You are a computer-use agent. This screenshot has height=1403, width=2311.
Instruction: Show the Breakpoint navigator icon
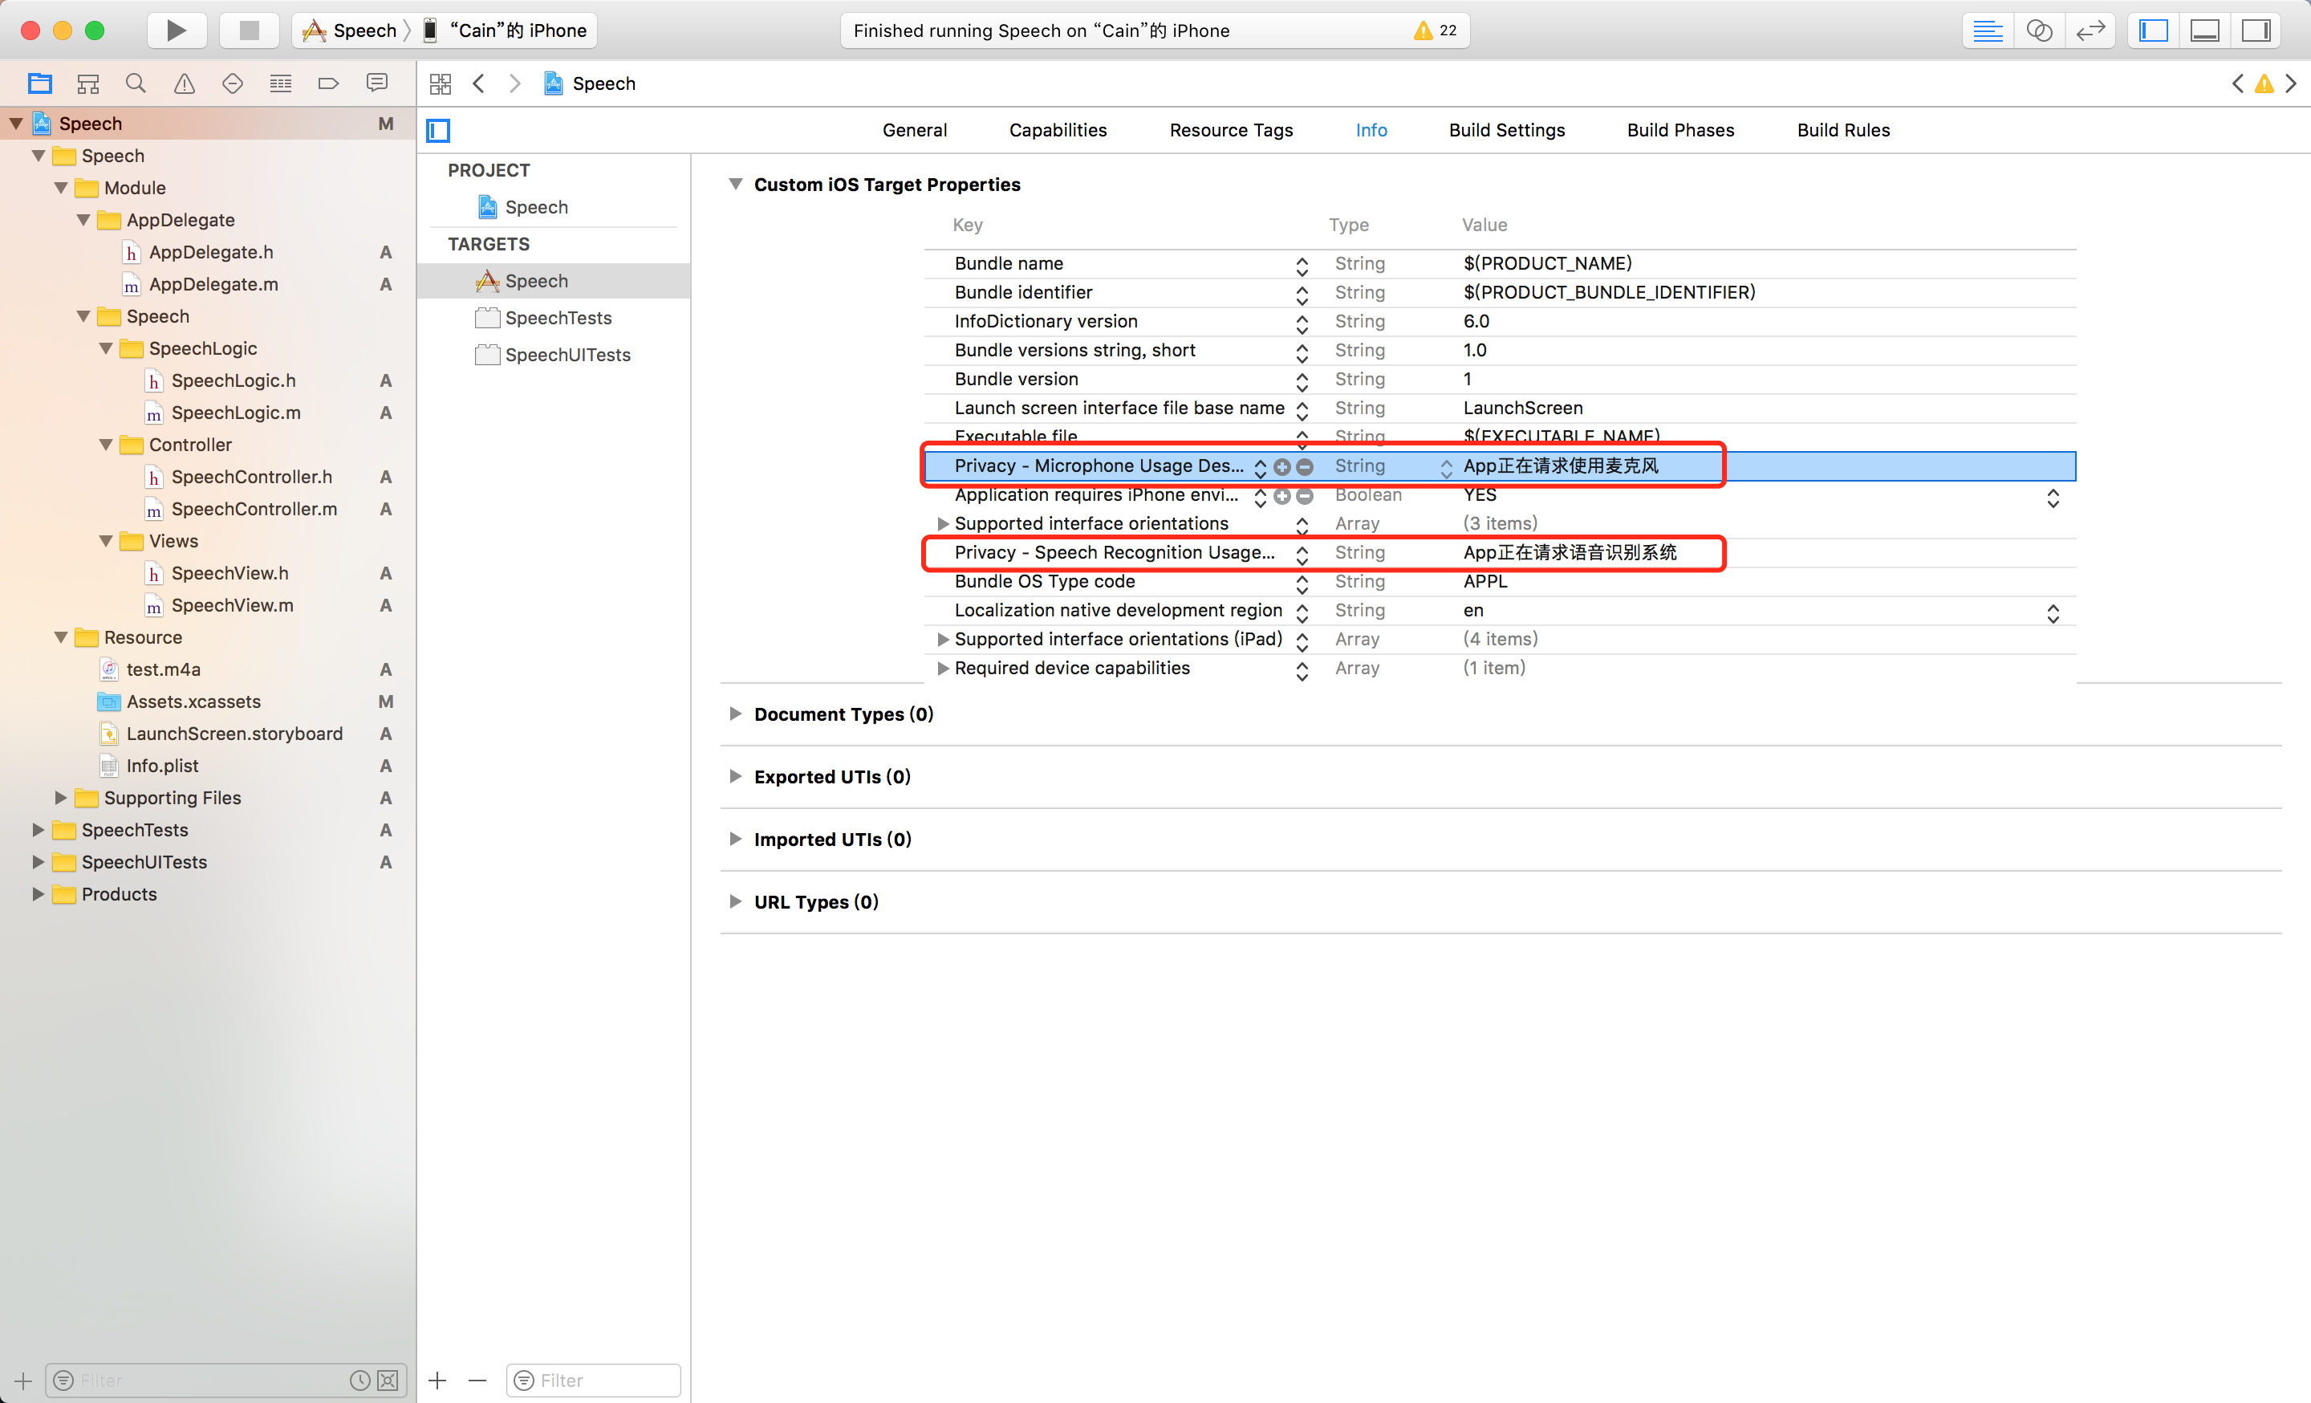pyautogui.click(x=328, y=83)
